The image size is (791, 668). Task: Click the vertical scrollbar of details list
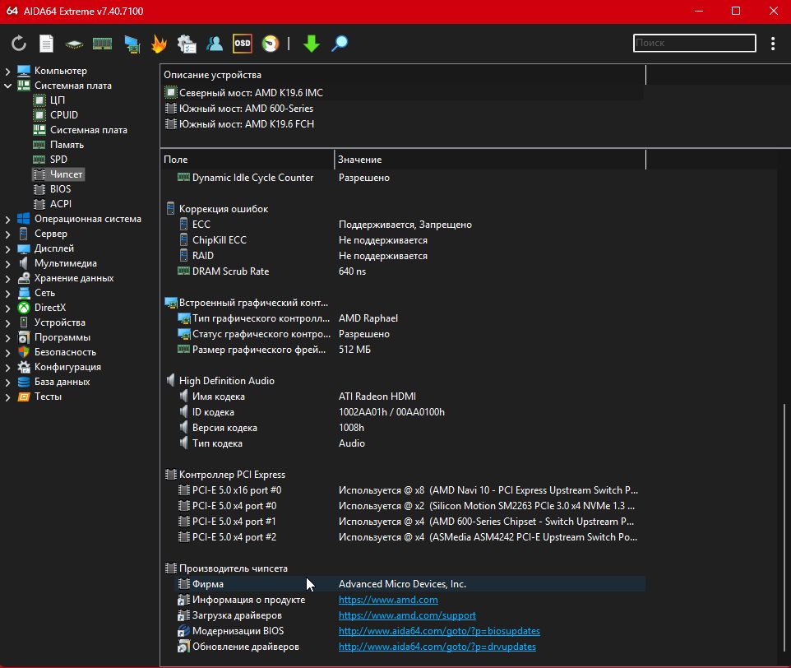click(784, 527)
